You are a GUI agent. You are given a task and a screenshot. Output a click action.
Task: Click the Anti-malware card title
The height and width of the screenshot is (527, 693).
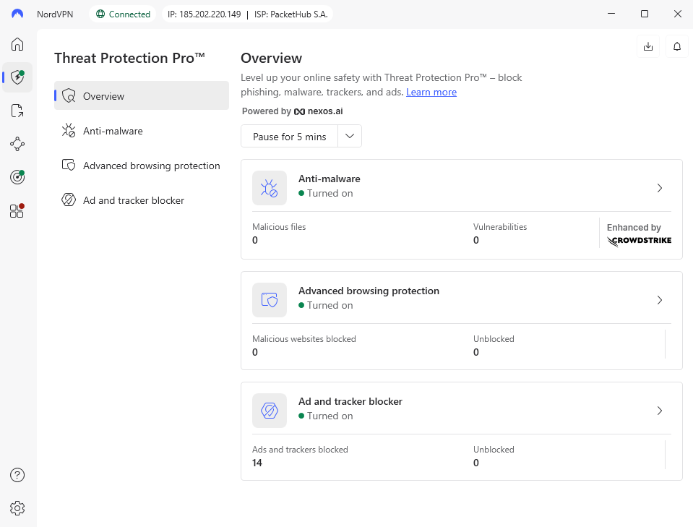[330, 179]
